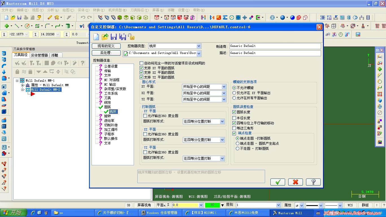386x217 pixels.
Task: Click the Save As double-floppy icon in the dialog
Action: (x=122, y=37)
